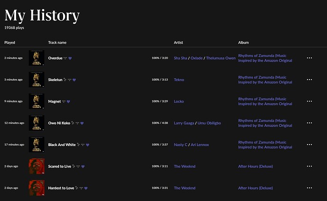The height and width of the screenshot is (201, 327).
Task: Open Rhythms of Zamunda album in Magnet row
Action: coord(265,101)
